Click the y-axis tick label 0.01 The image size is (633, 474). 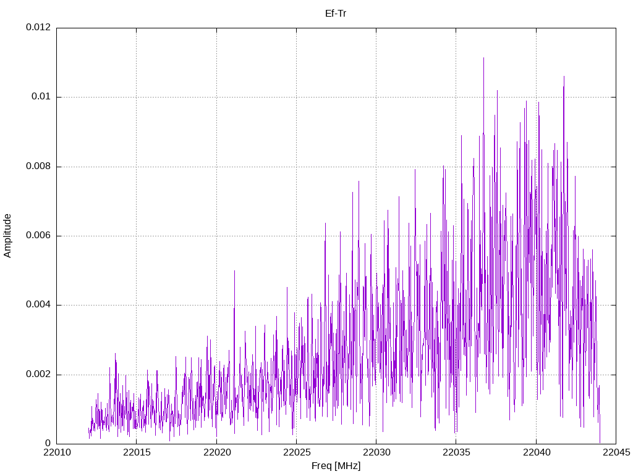pos(41,96)
